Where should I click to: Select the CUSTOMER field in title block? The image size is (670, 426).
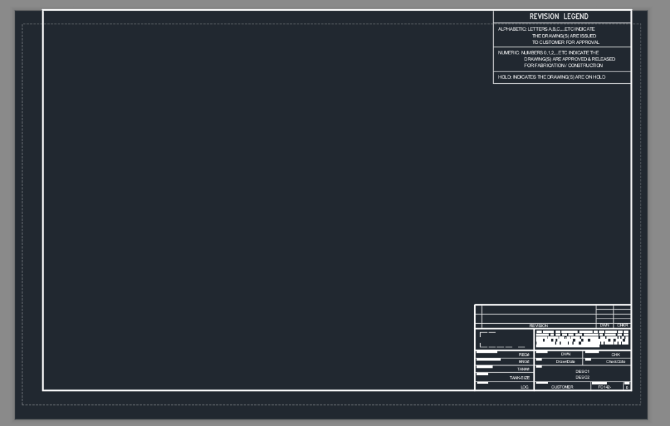[x=562, y=387]
